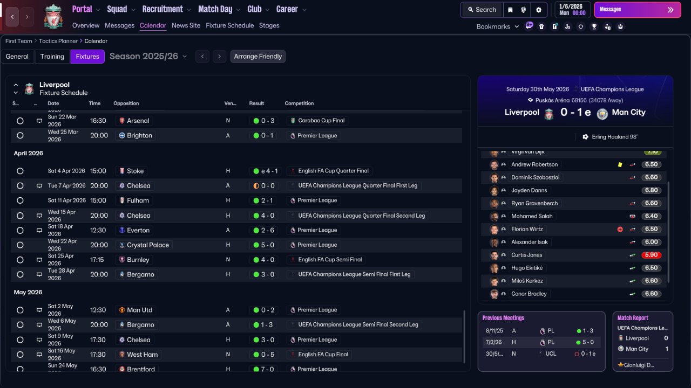
Task: Click the shirt icon in bookmarks bar
Action: (x=541, y=26)
